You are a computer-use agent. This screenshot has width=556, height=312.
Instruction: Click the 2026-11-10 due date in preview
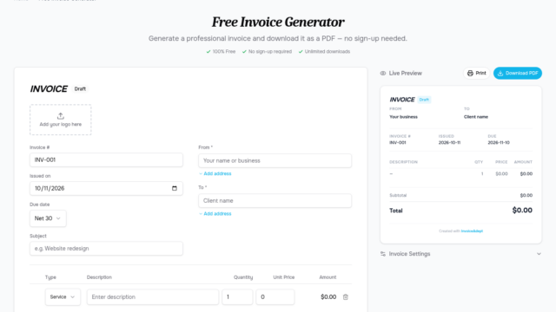499,142
